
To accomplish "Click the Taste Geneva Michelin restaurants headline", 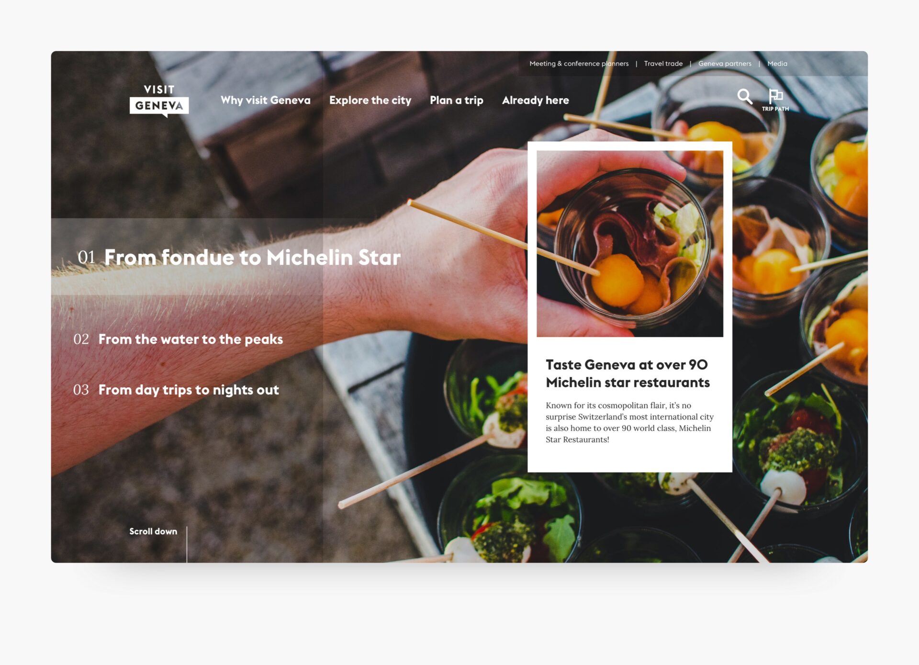I will tap(628, 373).
